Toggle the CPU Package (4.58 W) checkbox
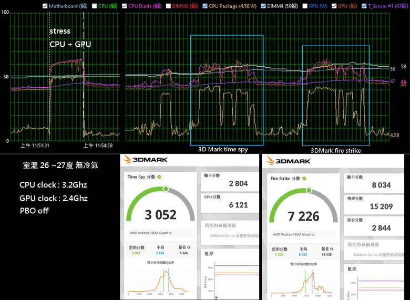 [x=205, y=6]
